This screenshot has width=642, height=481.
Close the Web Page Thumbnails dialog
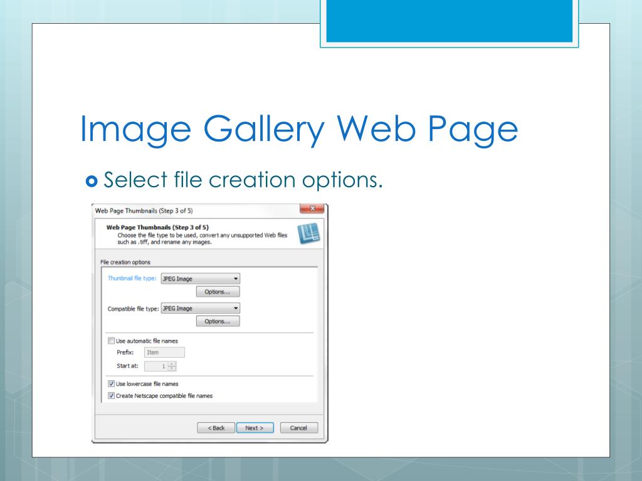[312, 209]
